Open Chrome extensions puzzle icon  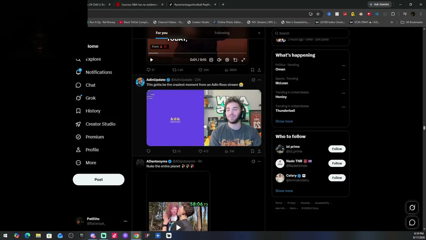(x=393, y=14)
